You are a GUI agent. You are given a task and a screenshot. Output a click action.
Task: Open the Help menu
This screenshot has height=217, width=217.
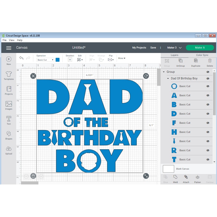click(x=20, y=40)
